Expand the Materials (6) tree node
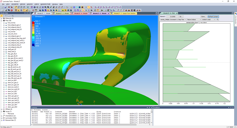The image size is (237, 128). click(x=2, y=18)
